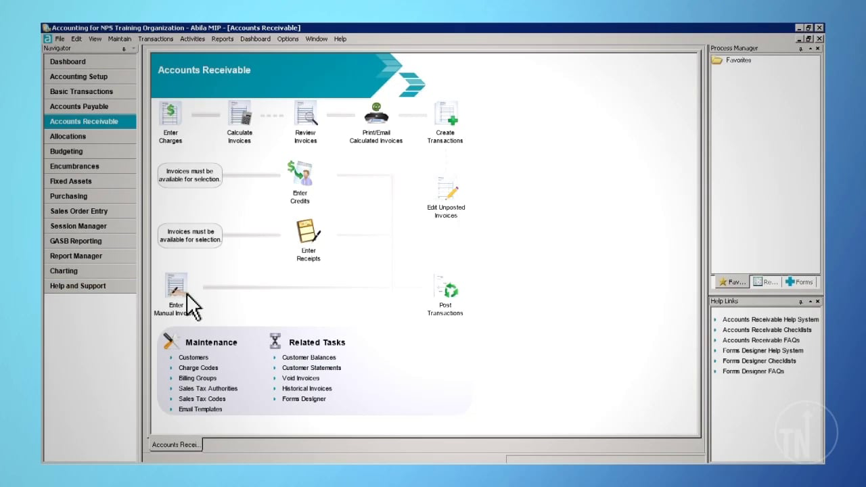866x487 pixels.
Task: Open the Create Transactions icon
Action: click(x=446, y=114)
